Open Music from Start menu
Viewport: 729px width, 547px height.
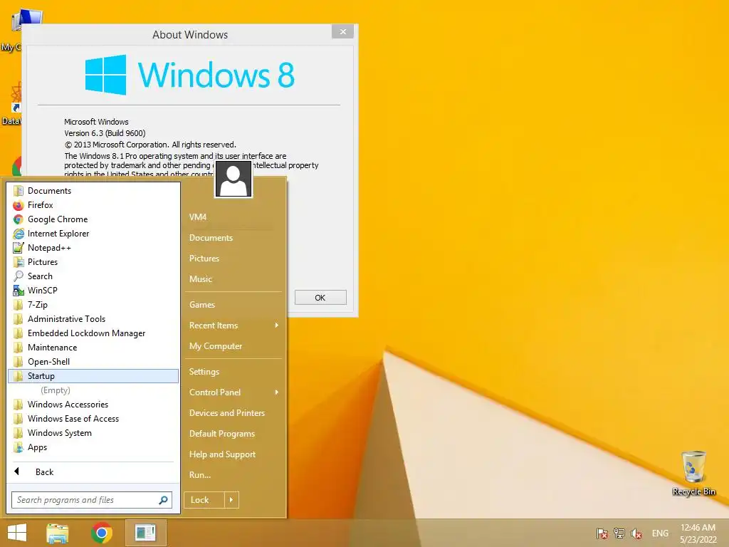pyautogui.click(x=234, y=279)
